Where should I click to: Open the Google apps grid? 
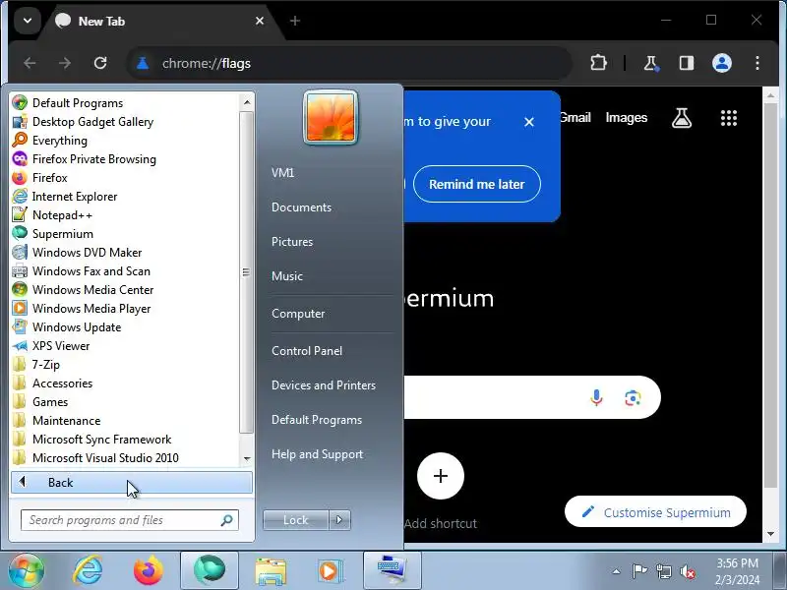(x=729, y=118)
